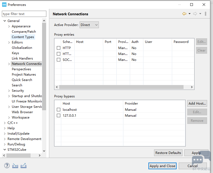Click the type filter text field

point(24,14)
